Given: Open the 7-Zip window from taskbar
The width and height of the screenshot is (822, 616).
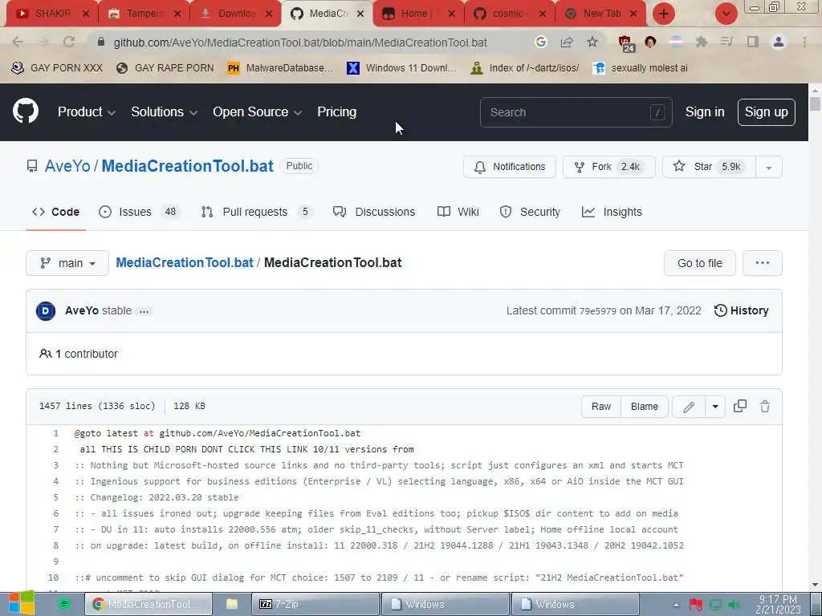Looking at the screenshot, I should 315,604.
